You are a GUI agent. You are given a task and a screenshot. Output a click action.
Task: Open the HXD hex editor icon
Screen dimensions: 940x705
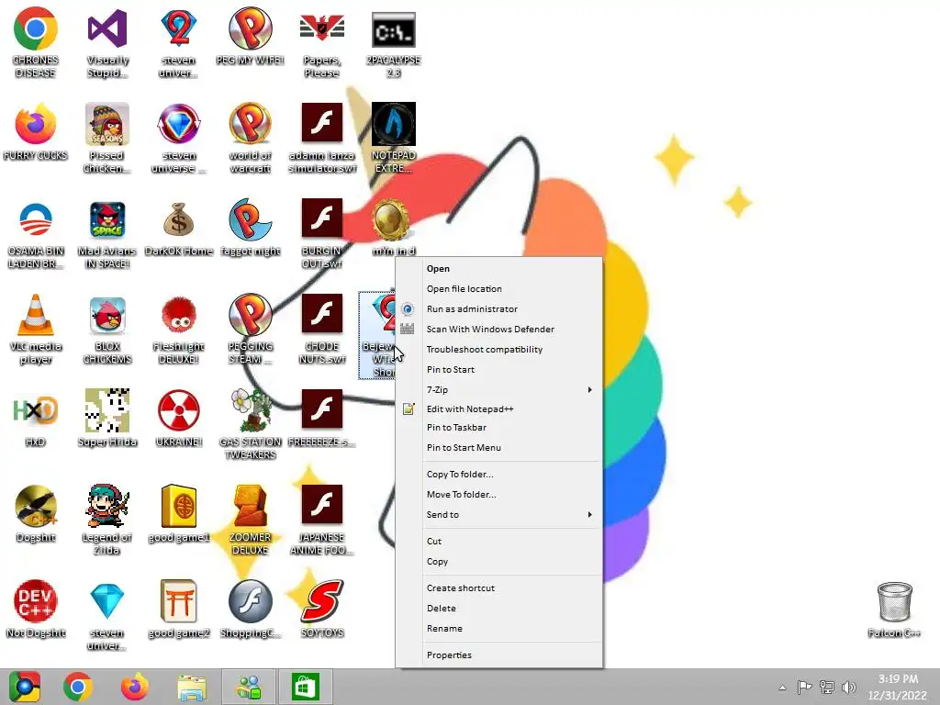pos(36,410)
